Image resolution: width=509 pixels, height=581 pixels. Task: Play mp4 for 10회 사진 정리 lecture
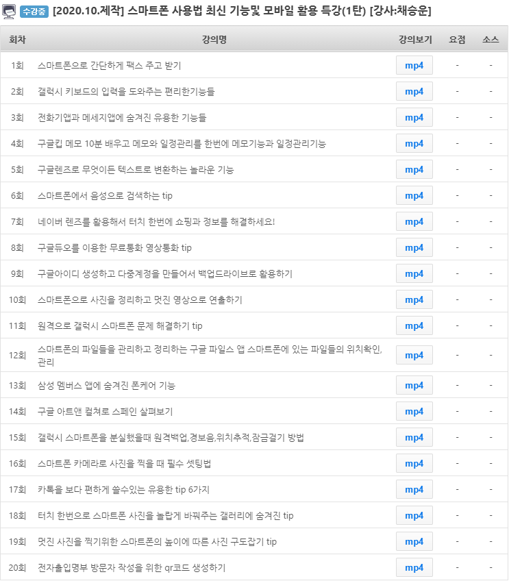coord(414,299)
